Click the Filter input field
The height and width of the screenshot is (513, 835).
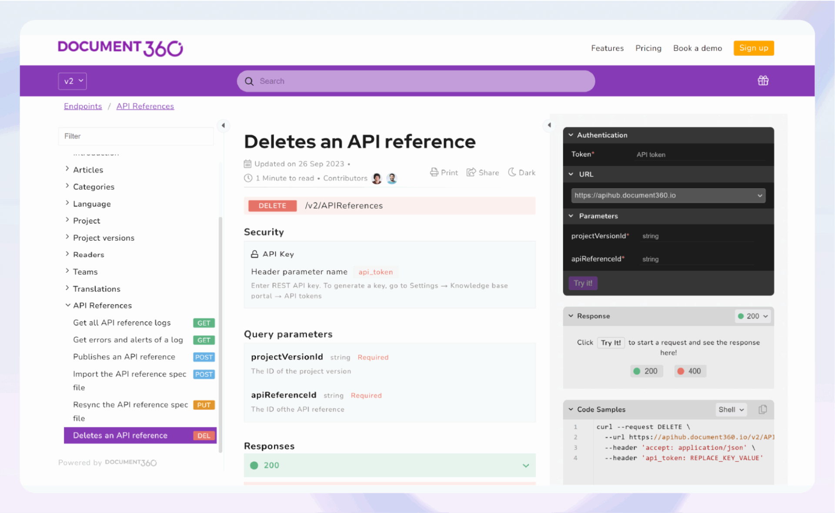point(136,136)
